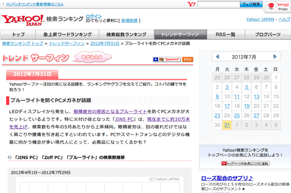The width and height of the screenshot is (291, 193).
Task: Select July 13 in calendar
Action: pyautogui.click(x=256, y=96)
